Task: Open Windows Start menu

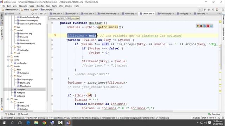Action: point(4,123)
